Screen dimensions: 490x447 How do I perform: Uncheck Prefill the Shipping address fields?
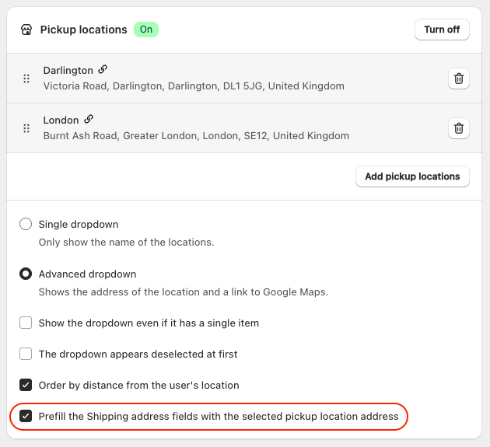coord(26,416)
